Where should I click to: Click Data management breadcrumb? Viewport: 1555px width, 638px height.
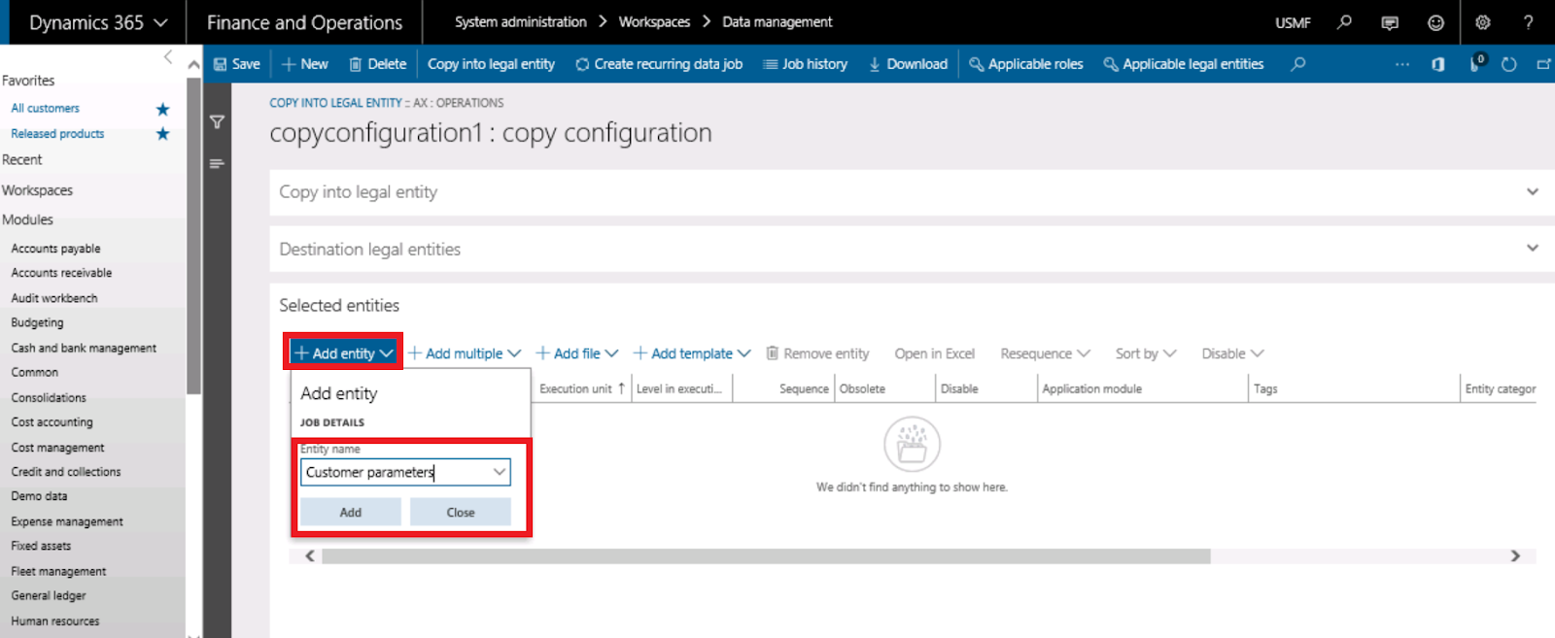[x=777, y=21]
